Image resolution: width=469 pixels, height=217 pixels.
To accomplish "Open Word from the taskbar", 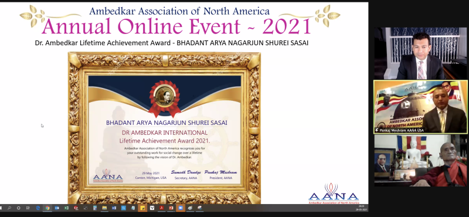I will pyautogui.click(x=114, y=208).
